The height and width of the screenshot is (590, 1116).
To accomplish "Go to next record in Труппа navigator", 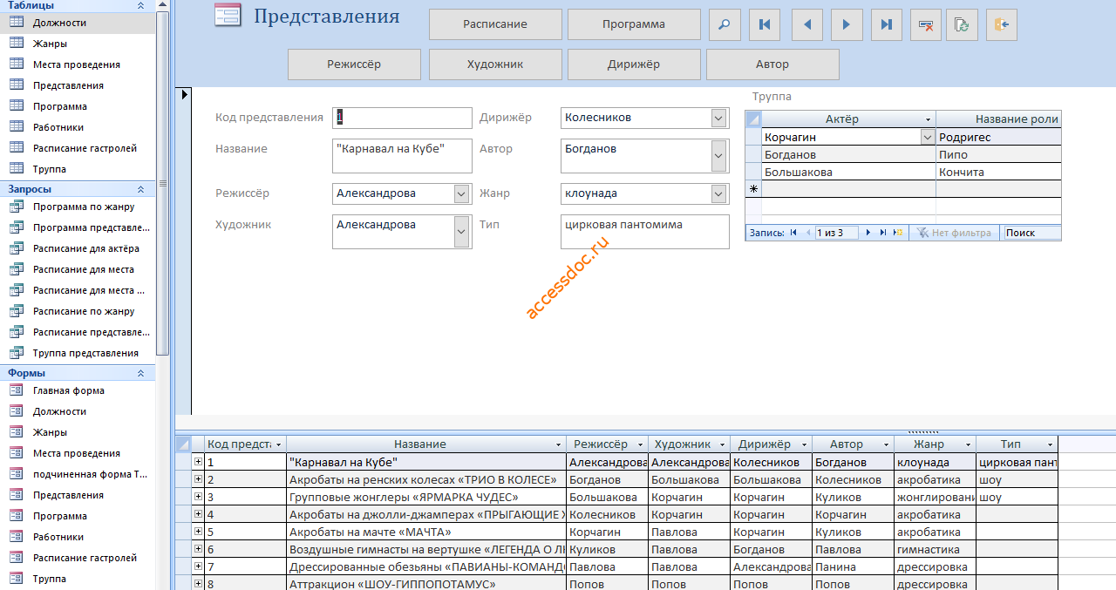I will point(869,233).
